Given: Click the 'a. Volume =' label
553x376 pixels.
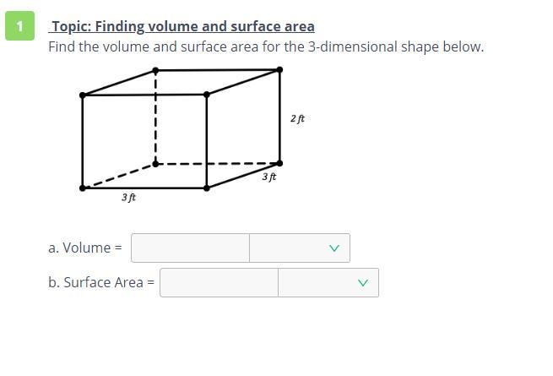Looking at the screenshot, I should coord(85,248).
